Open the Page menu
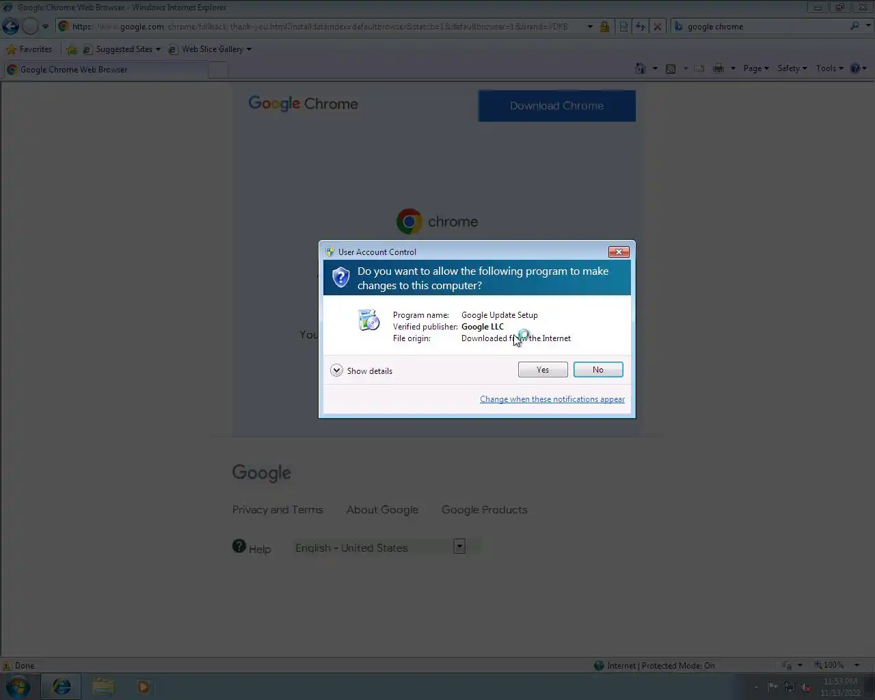The image size is (875, 700). click(756, 68)
